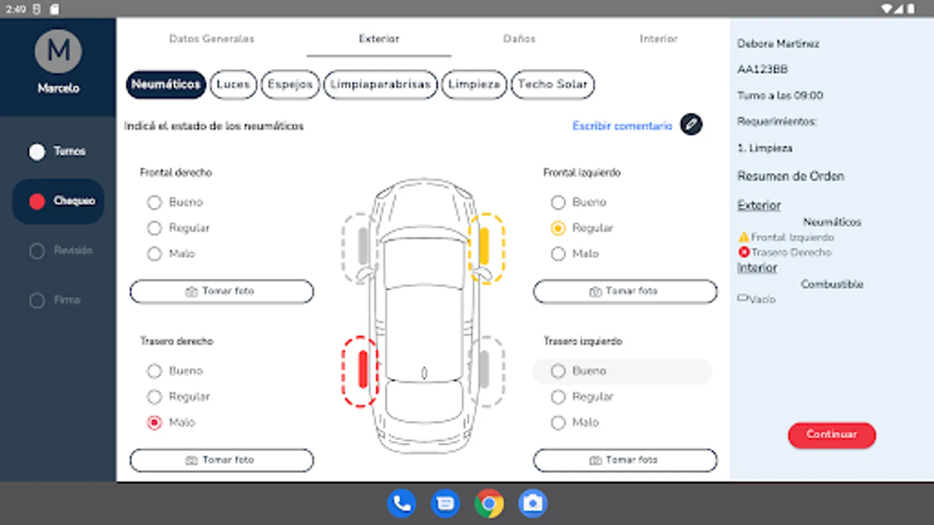
Task: Set Trasero izquierdo to Bueno
Action: coord(558,371)
